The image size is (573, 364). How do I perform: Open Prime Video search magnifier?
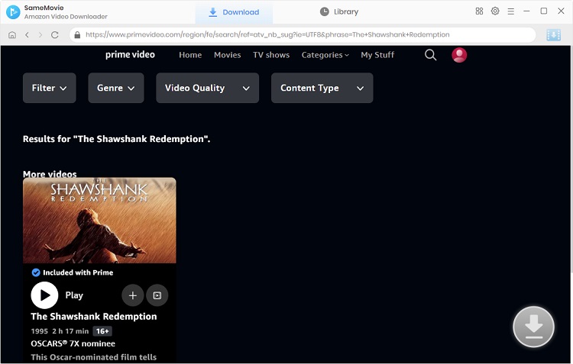pyautogui.click(x=430, y=55)
